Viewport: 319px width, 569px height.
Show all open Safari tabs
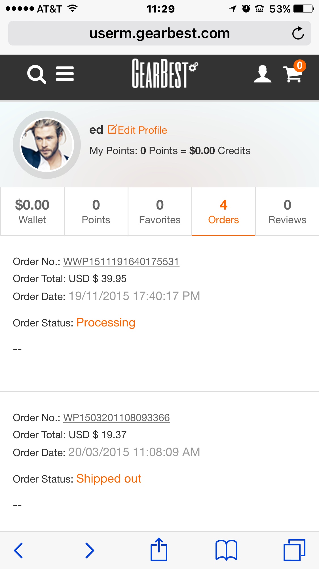point(294,550)
